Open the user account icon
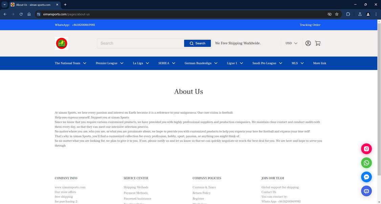Viewport: 381px width, 204px height. [x=308, y=43]
